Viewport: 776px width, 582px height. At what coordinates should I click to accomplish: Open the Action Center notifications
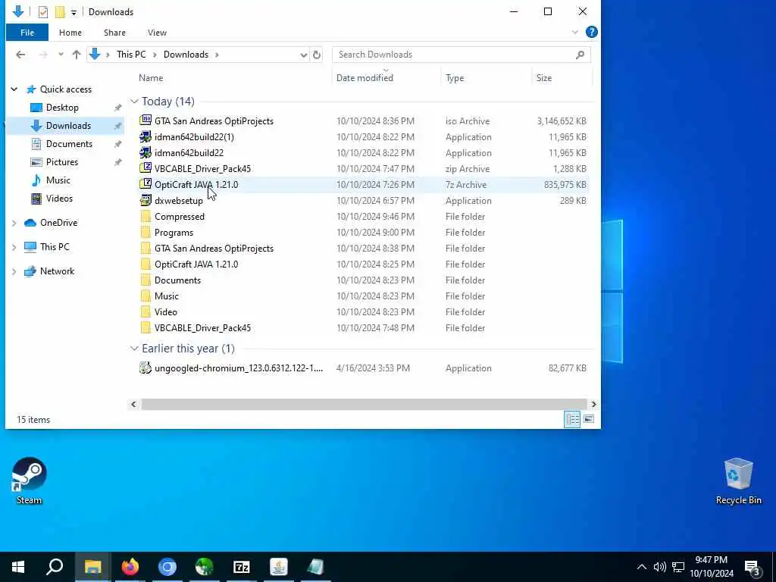753,567
